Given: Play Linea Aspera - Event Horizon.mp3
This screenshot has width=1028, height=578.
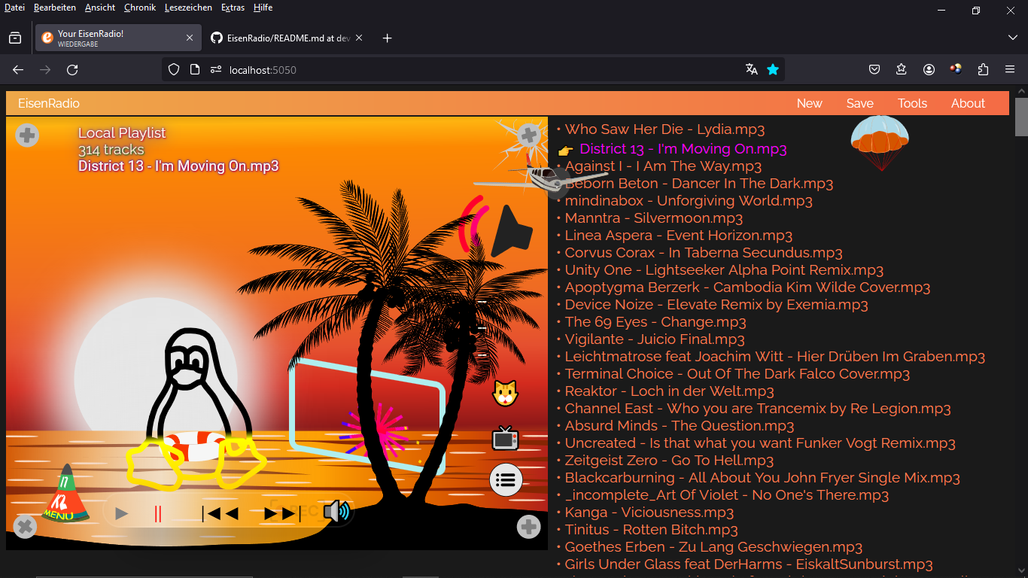Looking at the screenshot, I should pos(679,236).
